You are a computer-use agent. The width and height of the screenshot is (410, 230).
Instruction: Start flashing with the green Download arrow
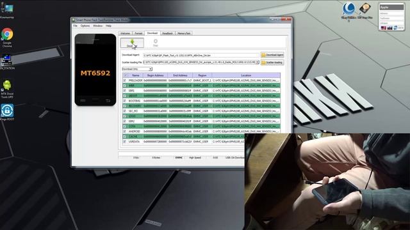point(132,43)
